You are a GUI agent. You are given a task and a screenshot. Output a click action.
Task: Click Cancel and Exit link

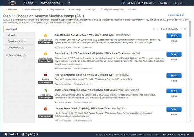coord(176,15)
